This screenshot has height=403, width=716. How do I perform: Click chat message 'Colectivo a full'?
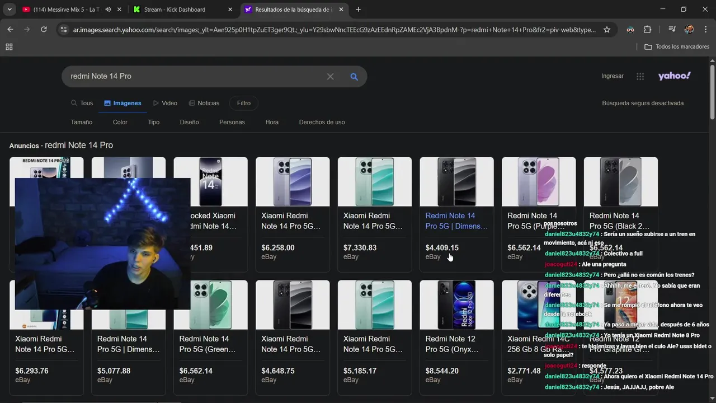tap(624, 254)
